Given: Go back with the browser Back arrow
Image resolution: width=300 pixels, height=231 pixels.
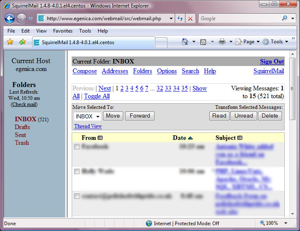Looking at the screenshot, I should click(x=9, y=19).
